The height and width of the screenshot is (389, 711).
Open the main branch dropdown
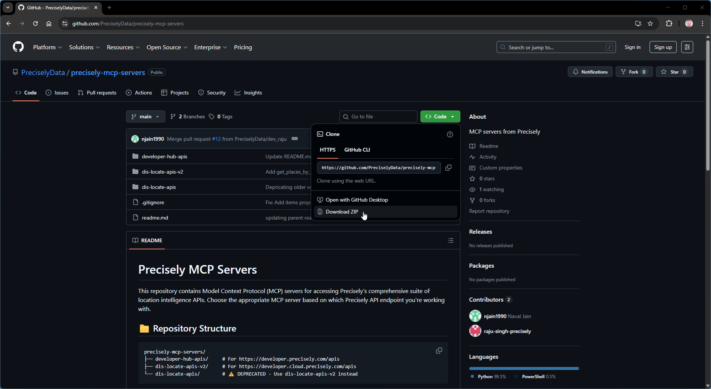point(145,116)
